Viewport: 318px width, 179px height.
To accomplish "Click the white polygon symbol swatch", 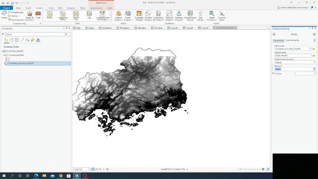I will point(8,59).
